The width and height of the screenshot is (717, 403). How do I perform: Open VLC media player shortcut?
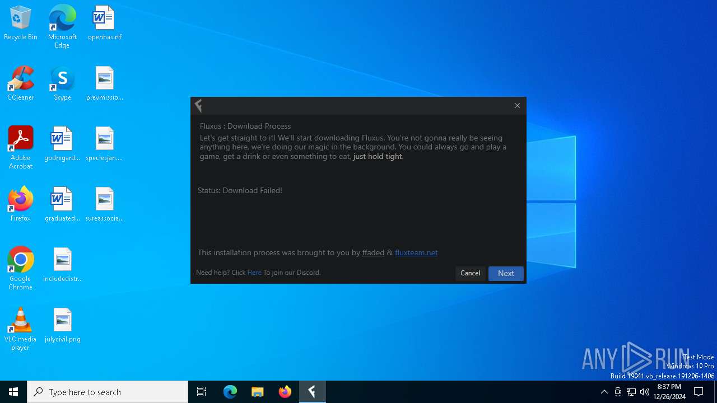21,329
